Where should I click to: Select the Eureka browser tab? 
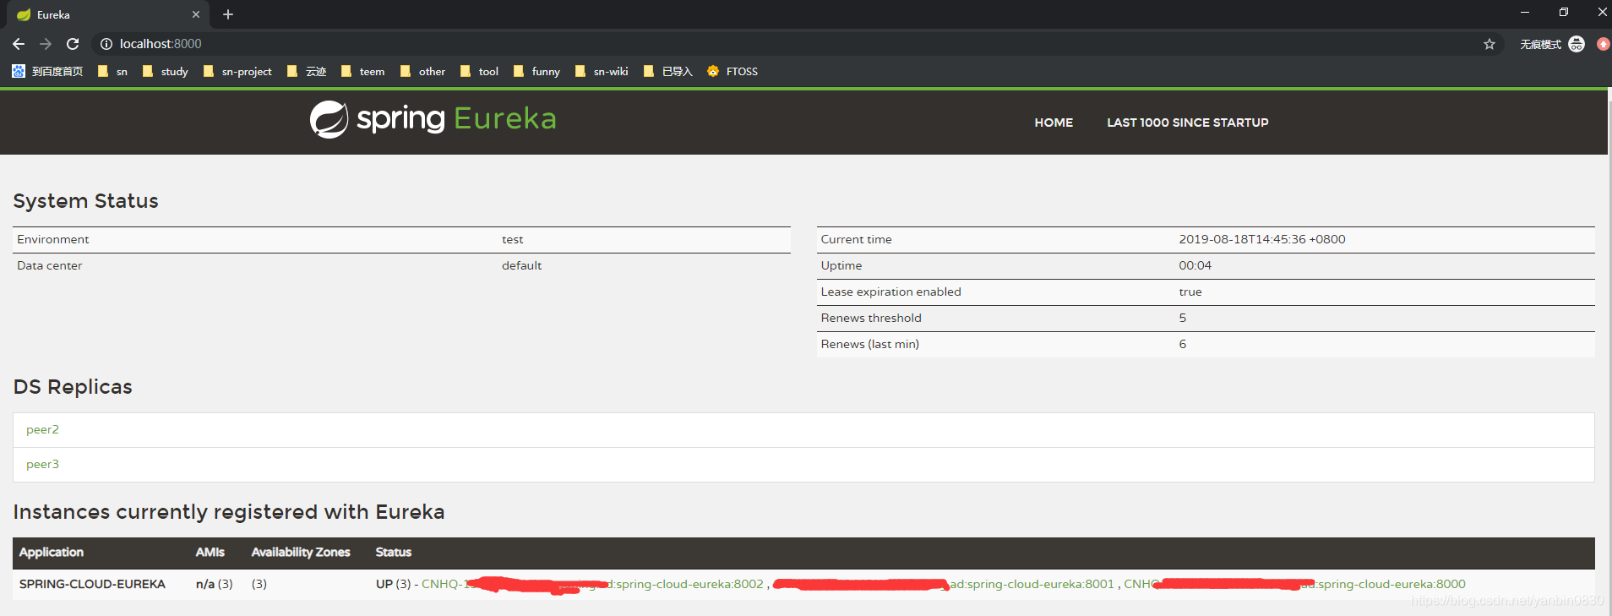tap(108, 14)
